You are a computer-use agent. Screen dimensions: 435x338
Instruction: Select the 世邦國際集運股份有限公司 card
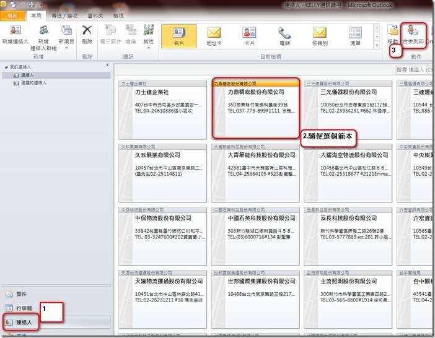(x=255, y=299)
